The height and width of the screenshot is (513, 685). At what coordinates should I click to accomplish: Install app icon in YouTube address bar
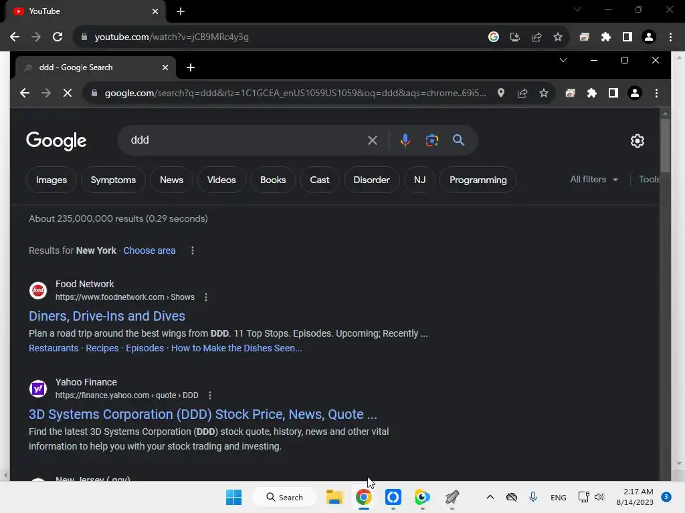pos(515,37)
